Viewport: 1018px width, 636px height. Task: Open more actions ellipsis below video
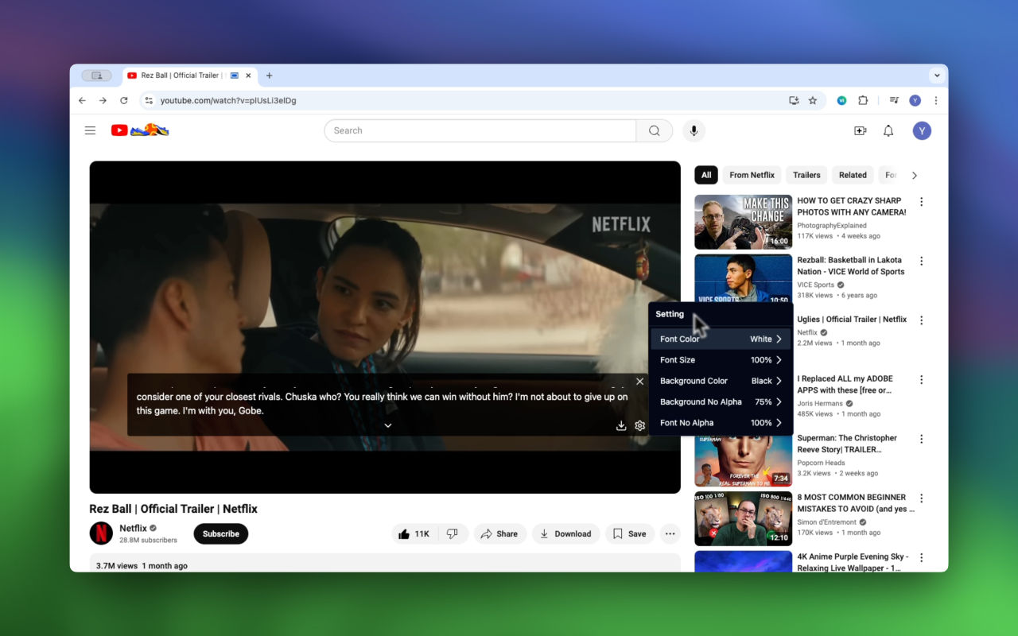tap(670, 534)
